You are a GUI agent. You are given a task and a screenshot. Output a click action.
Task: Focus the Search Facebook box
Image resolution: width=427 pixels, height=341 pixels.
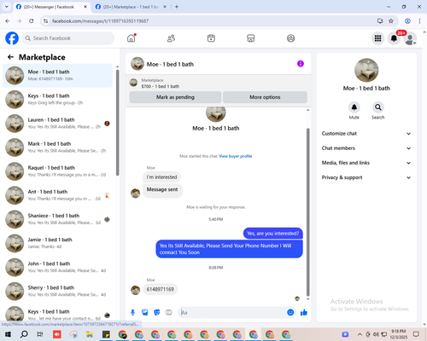click(68, 38)
